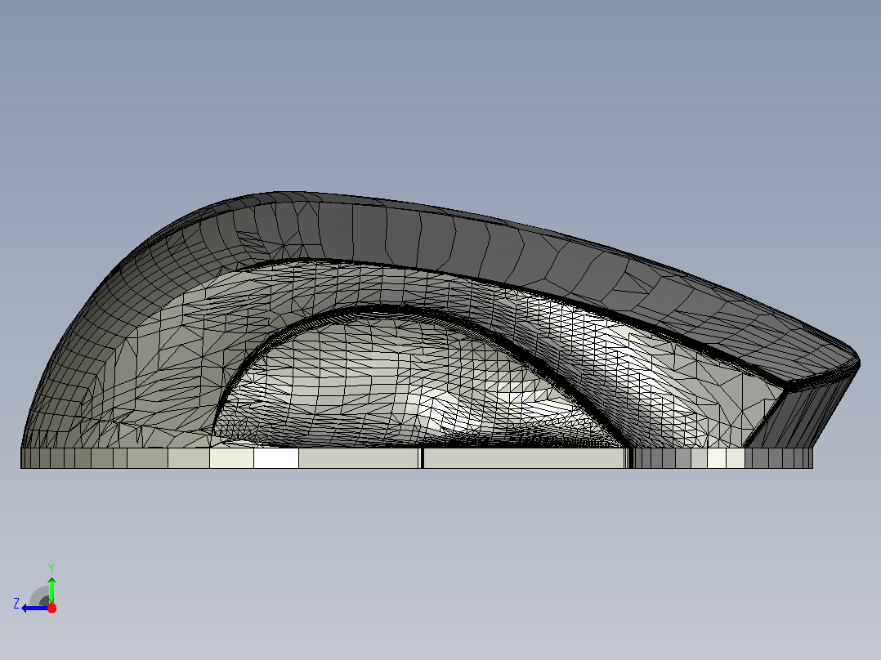The width and height of the screenshot is (881, 660).
Task: Select the meshed mouse-shaped 3D model
Action: (x=440, y=330)
